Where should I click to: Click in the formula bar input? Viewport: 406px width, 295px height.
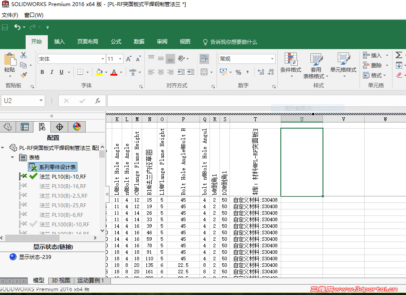pyautogui.click(x=256, y=101)
